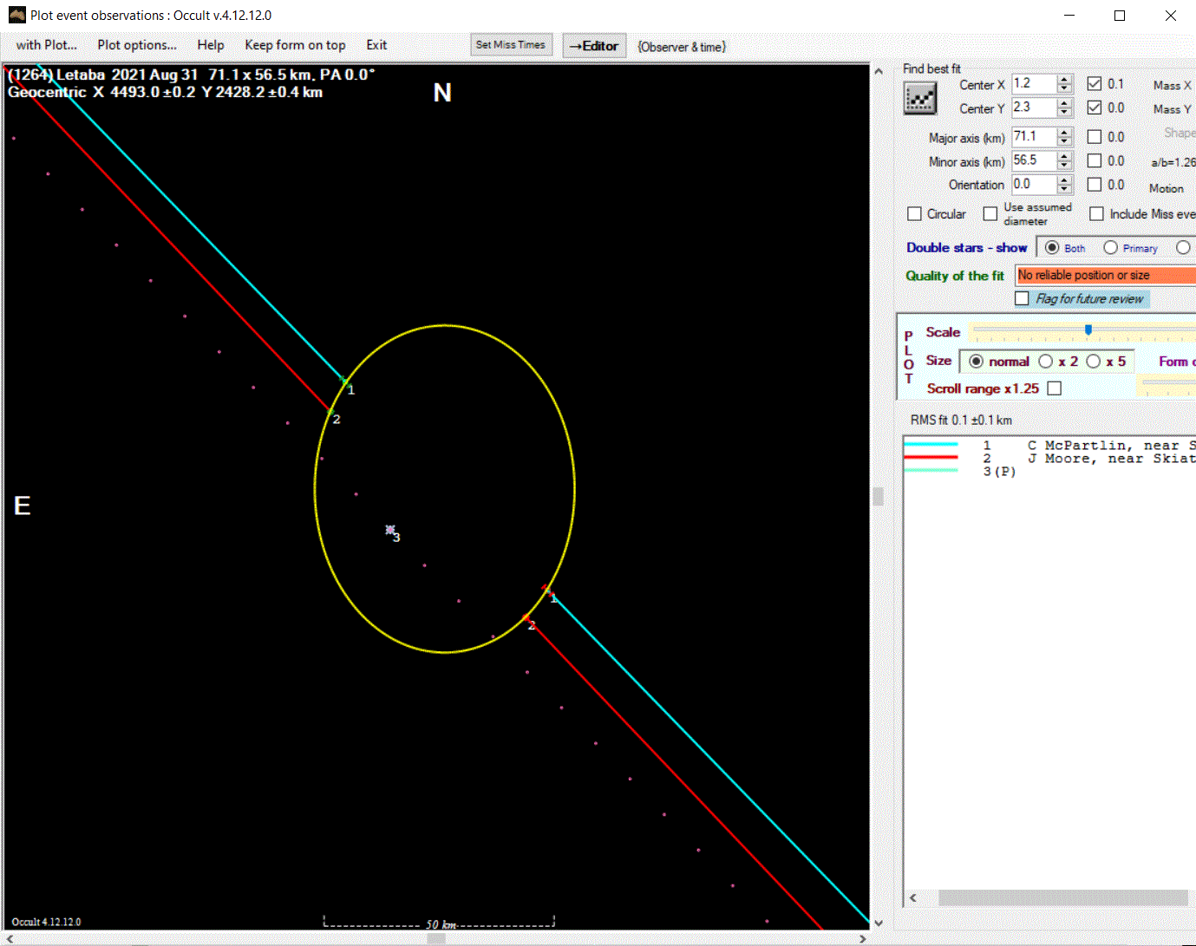1196x946 pixels.
Task: Enable the Minor axis fit checkbox
Action: point(1095,160)
